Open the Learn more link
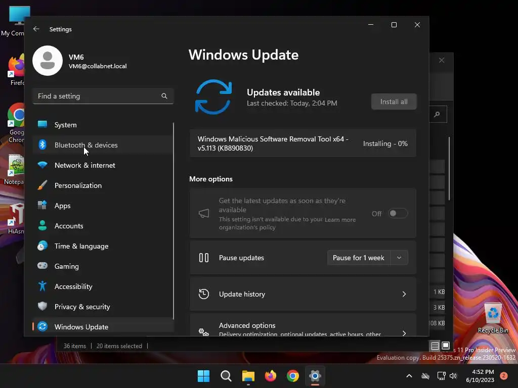 (x=340, y=220)
